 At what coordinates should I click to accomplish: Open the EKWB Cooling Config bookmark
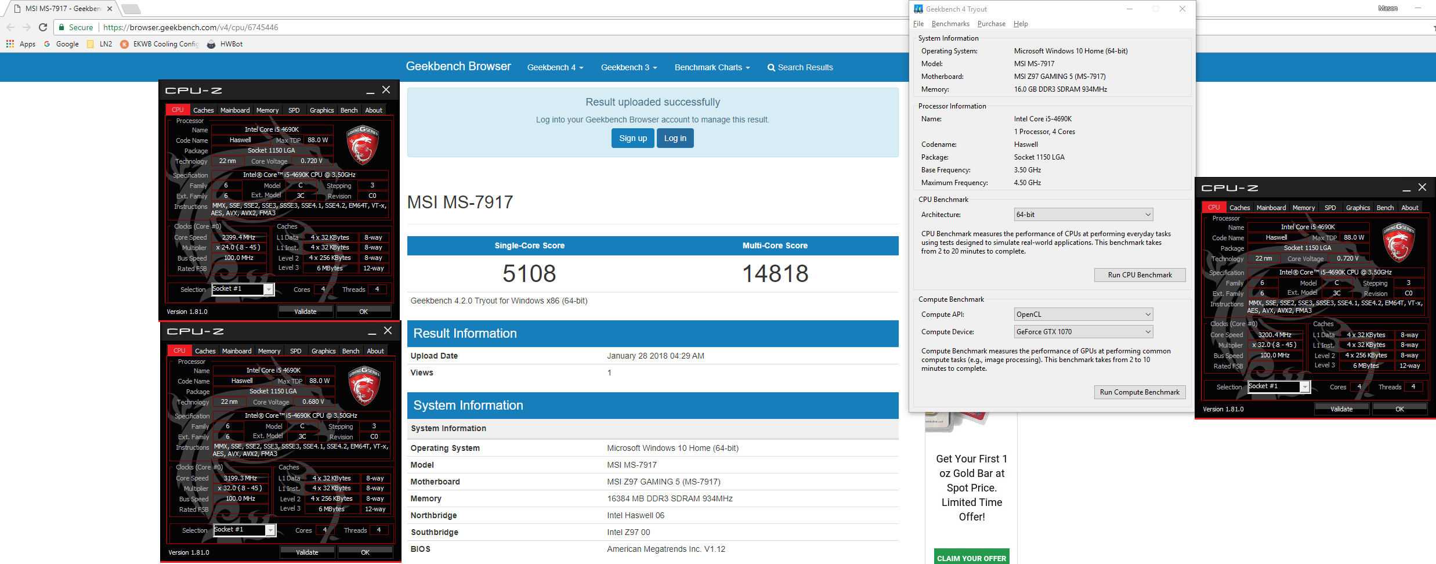pyautogui.click(x=160, y=44)
